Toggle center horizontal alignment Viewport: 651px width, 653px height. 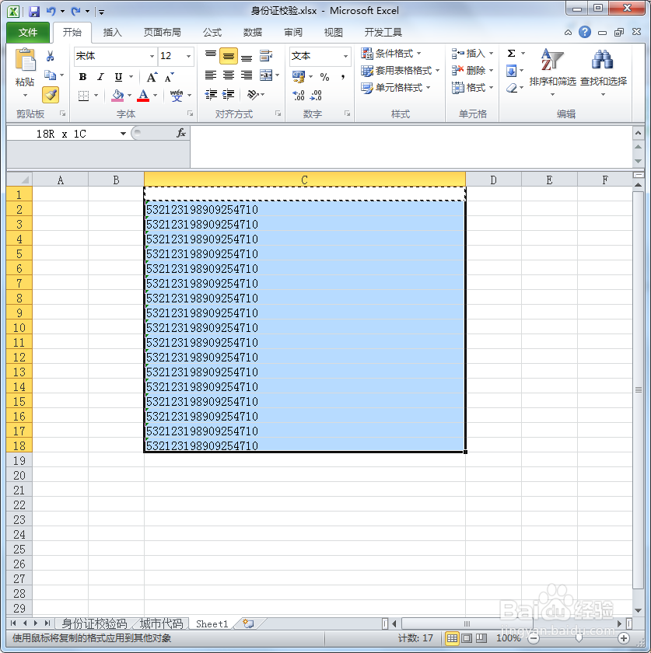point(229,75)
